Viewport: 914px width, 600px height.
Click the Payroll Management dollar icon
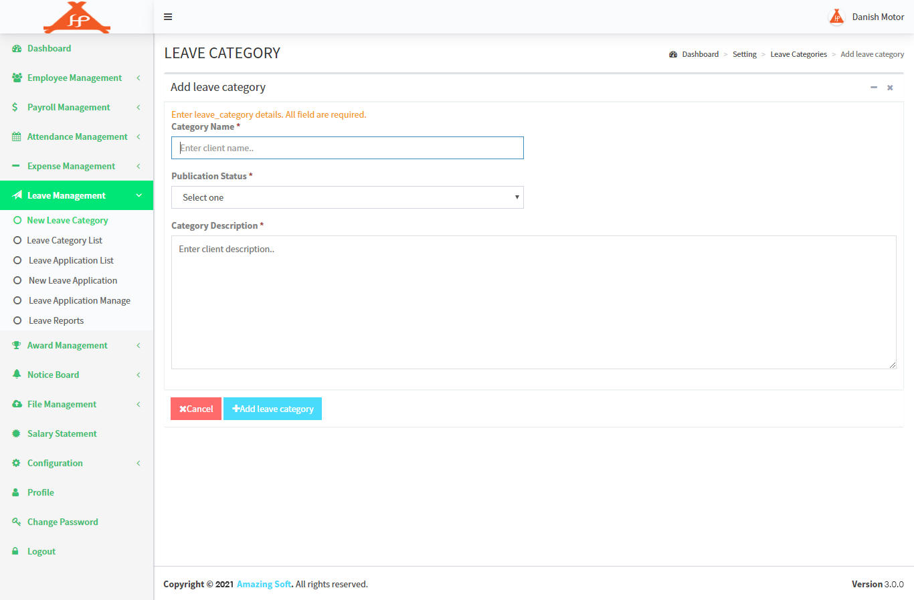tap(15, 108)
